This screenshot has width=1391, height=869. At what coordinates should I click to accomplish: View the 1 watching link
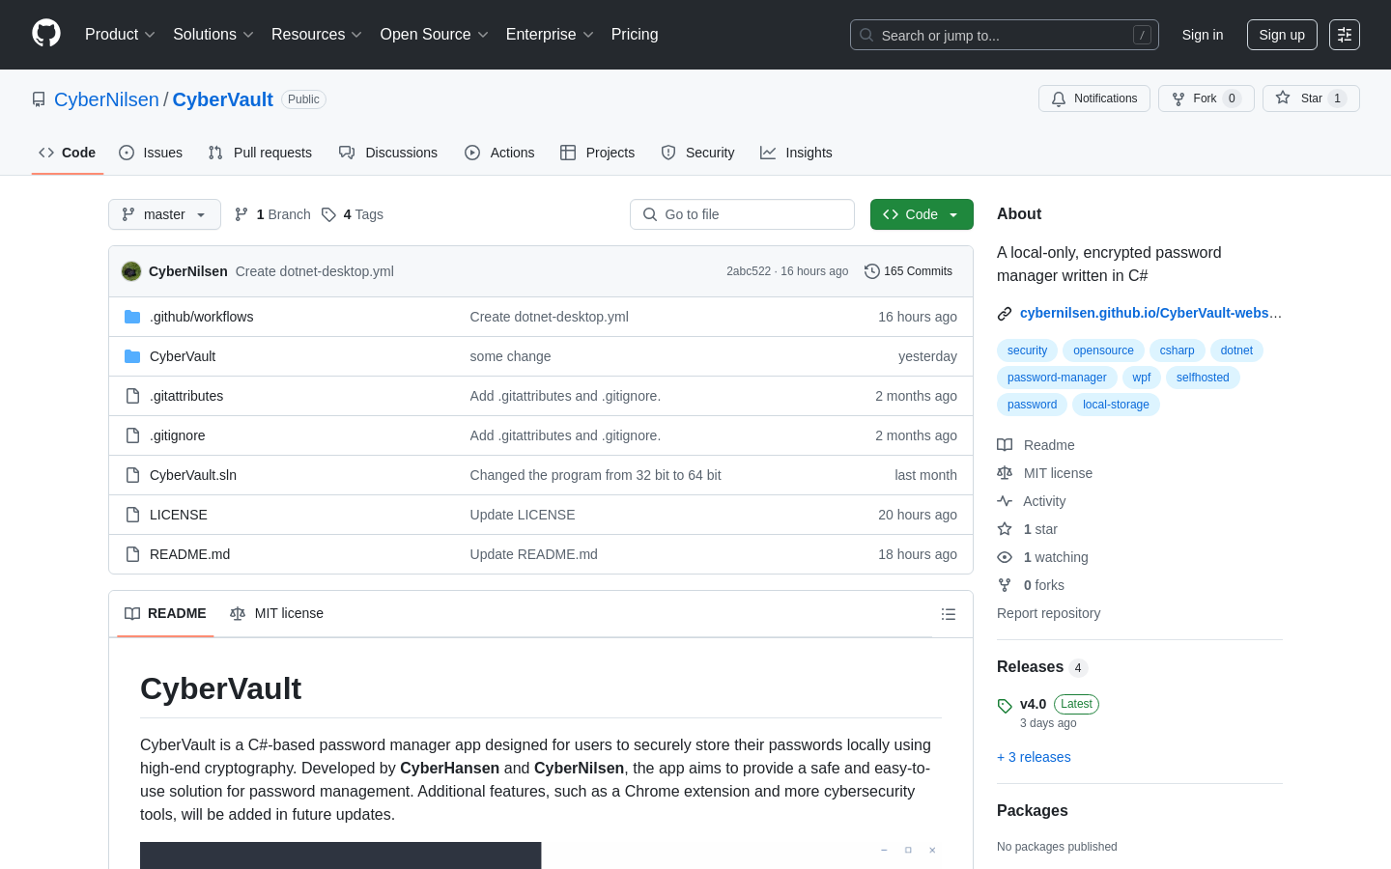tap(1043, 557)
